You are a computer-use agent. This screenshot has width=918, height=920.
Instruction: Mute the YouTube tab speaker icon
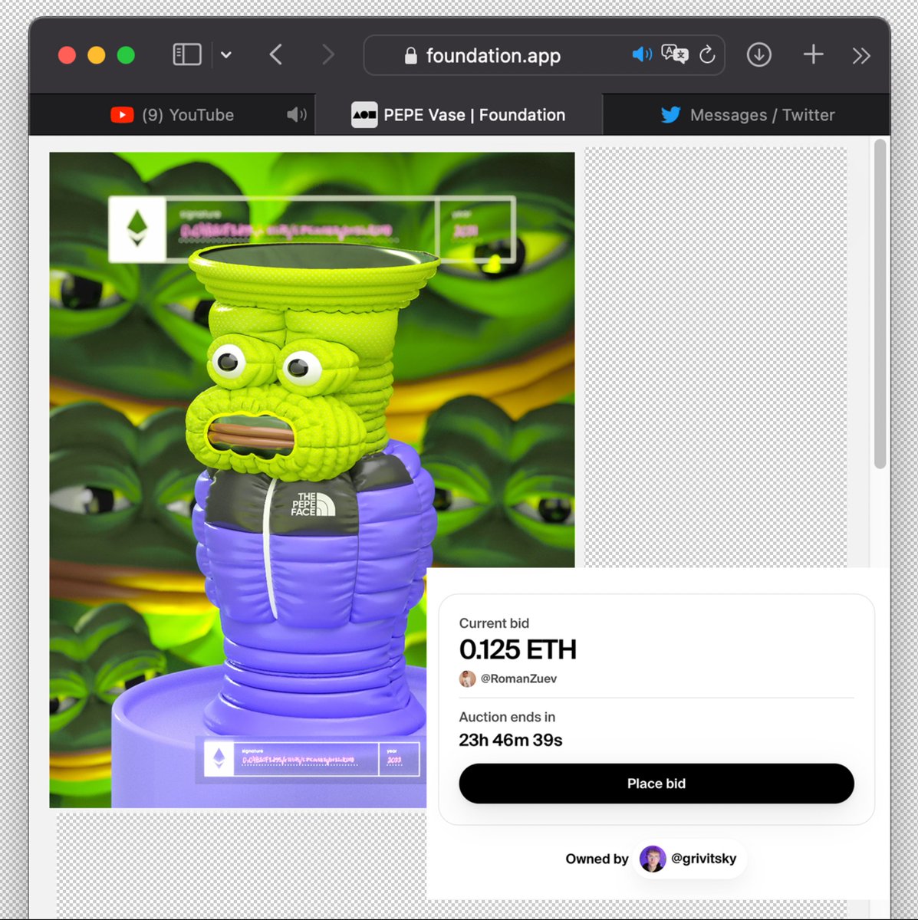[x=297, y=115]
